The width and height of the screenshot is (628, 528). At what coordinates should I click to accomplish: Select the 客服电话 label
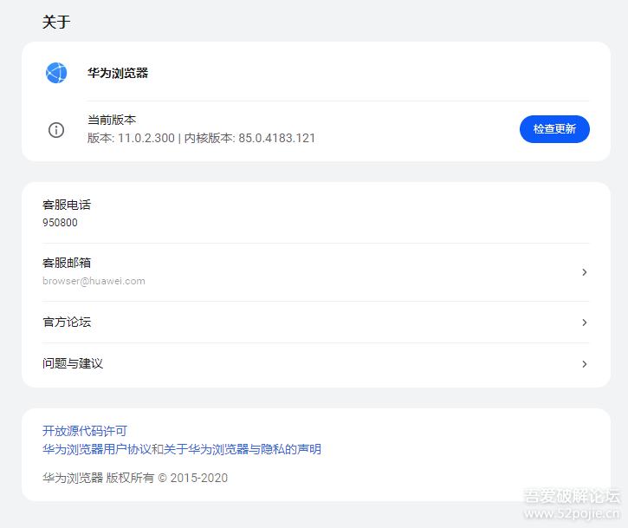pos(67,205)
